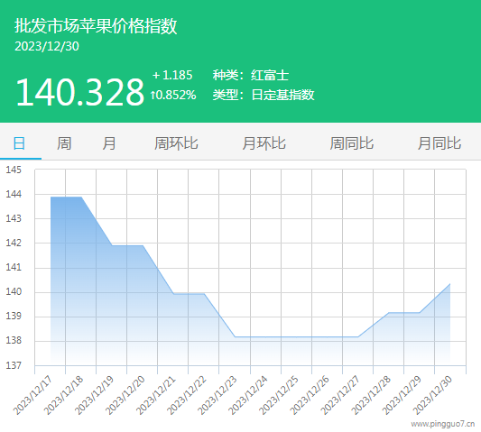
Task: Click the 种类: 红富士 label
Action: pyautogui.click(x=251, y=75)
